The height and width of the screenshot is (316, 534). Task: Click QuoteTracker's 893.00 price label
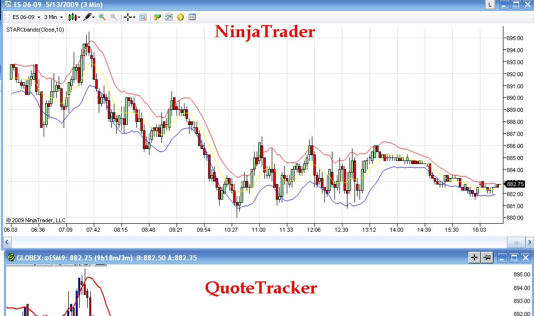[522, 301]
